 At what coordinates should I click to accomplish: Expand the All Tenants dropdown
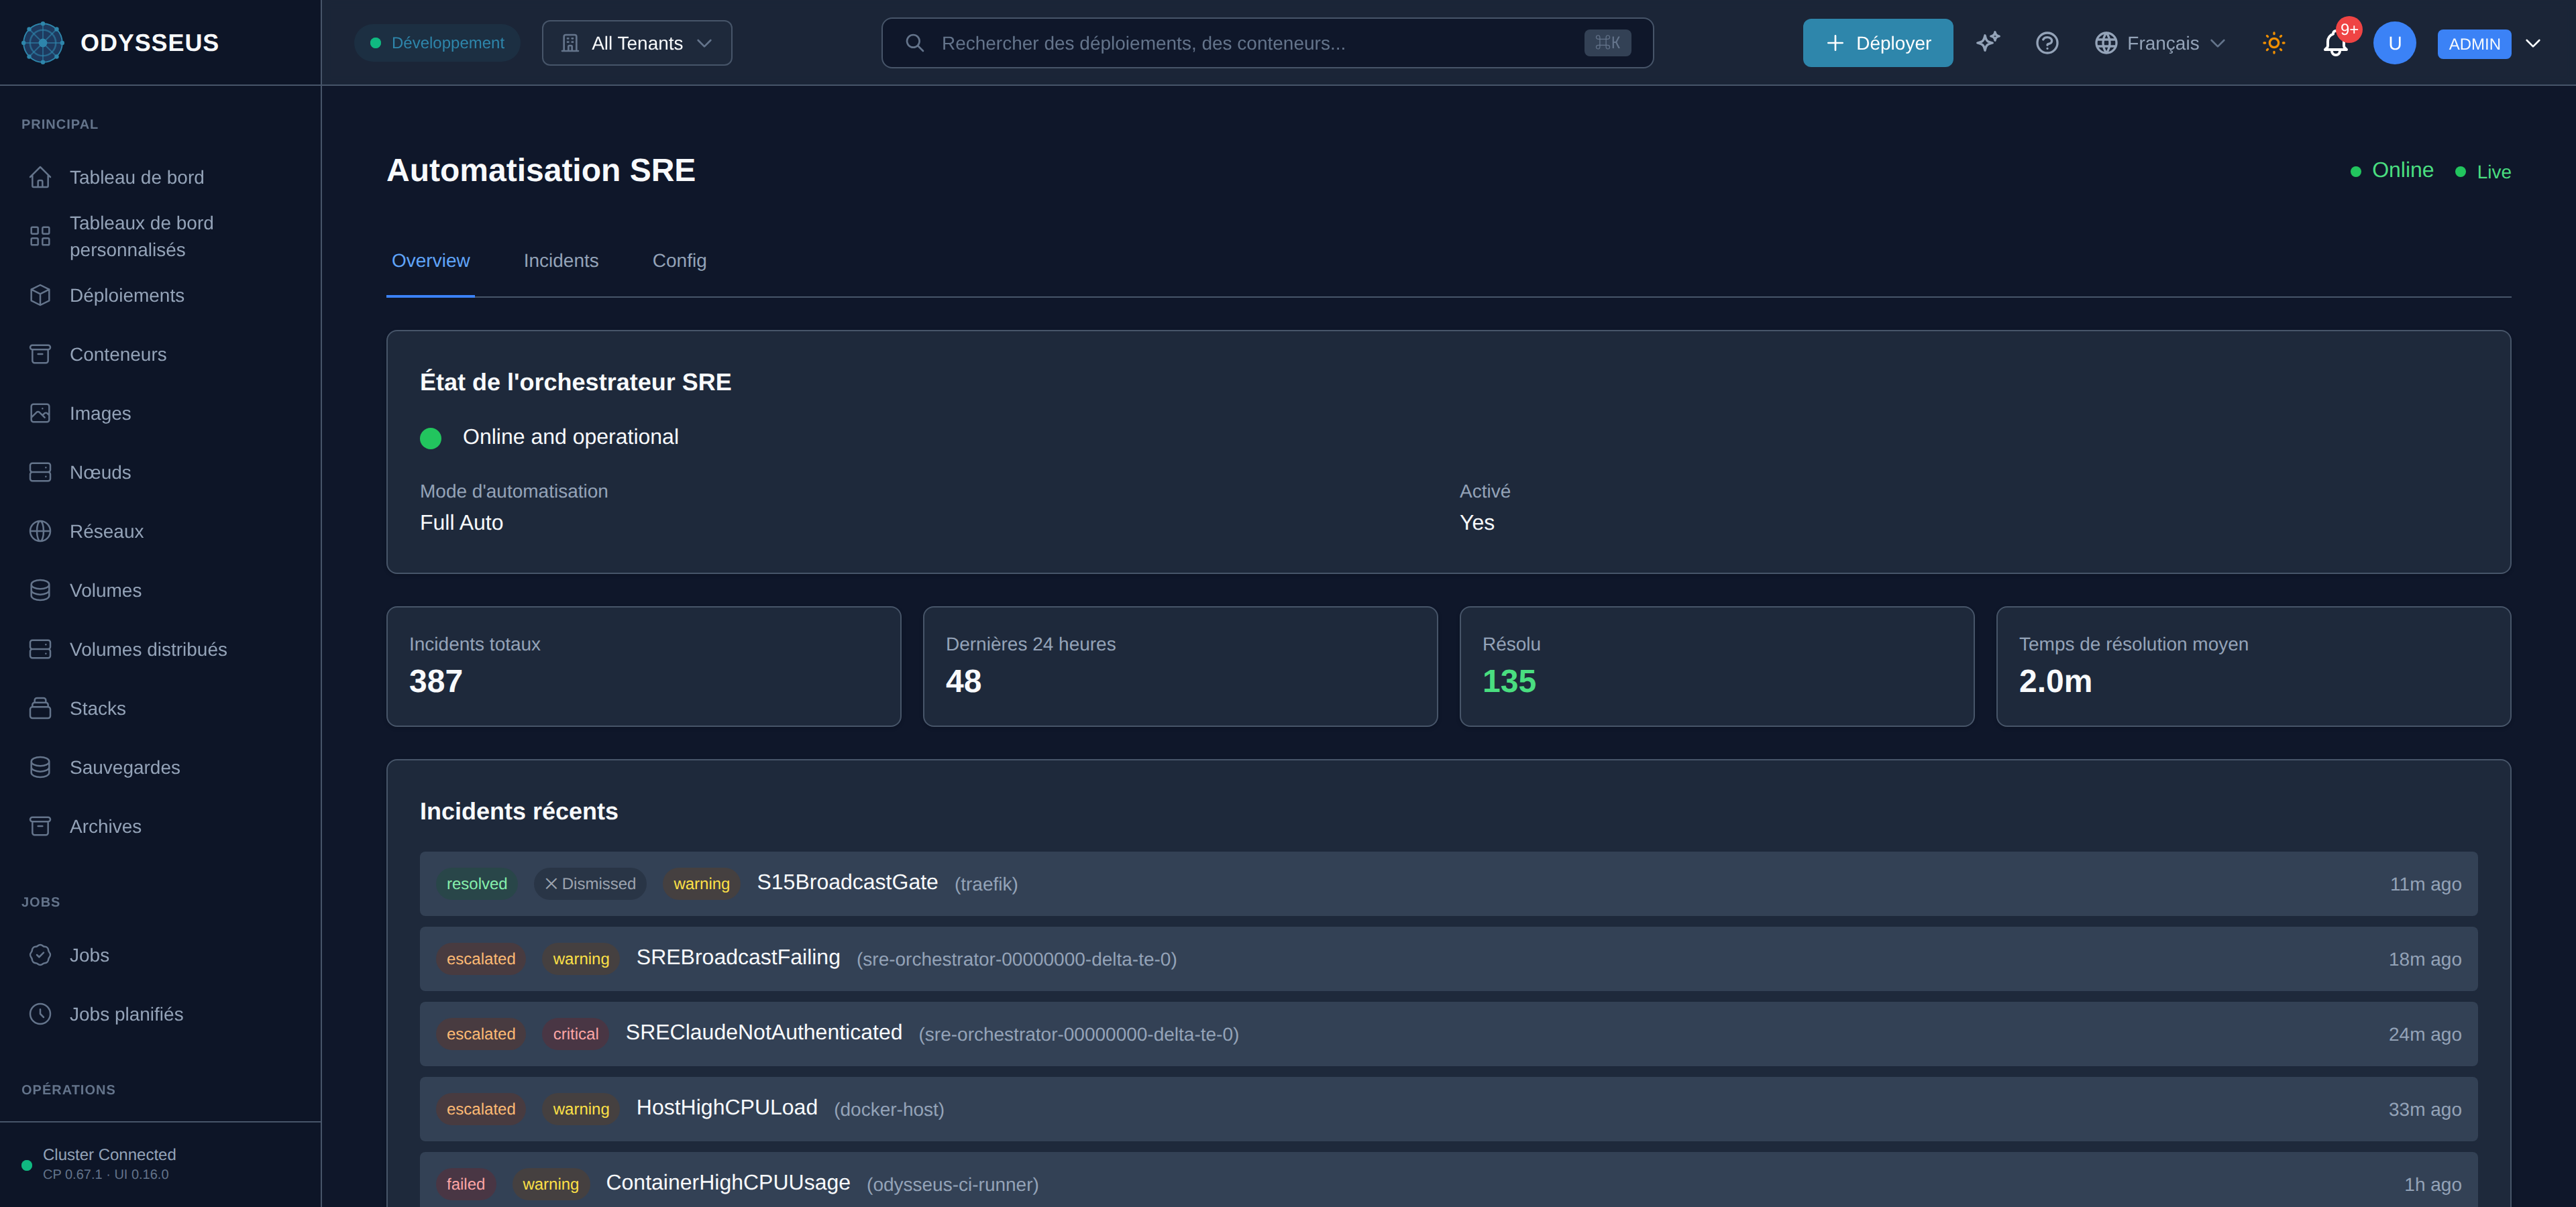(637, 43)
